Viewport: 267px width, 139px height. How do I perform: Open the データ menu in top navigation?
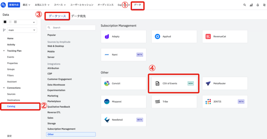pyautogui.click(x=138, y=5)
